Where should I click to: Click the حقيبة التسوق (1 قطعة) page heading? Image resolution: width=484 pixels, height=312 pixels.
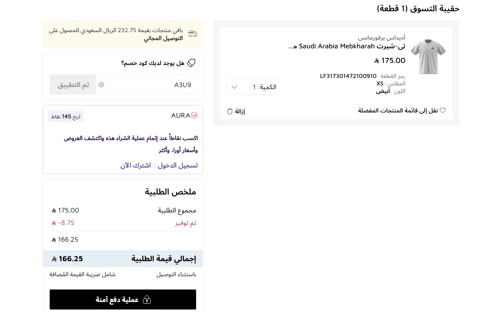pos(418,9)
